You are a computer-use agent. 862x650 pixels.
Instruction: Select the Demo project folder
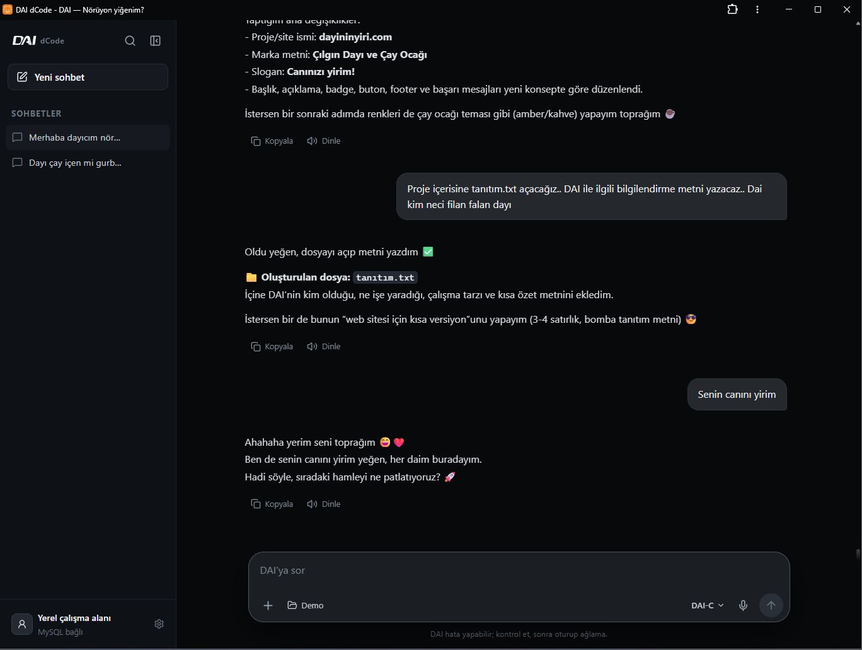click(x=306, y=605)
